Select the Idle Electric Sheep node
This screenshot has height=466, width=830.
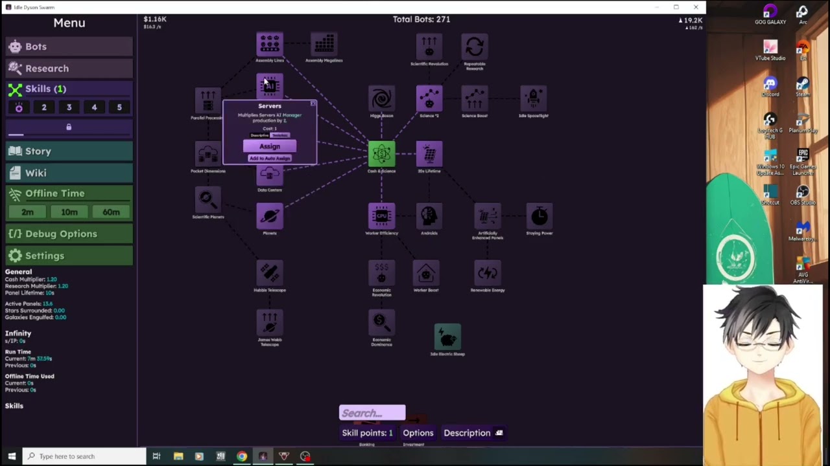[447, 337]
